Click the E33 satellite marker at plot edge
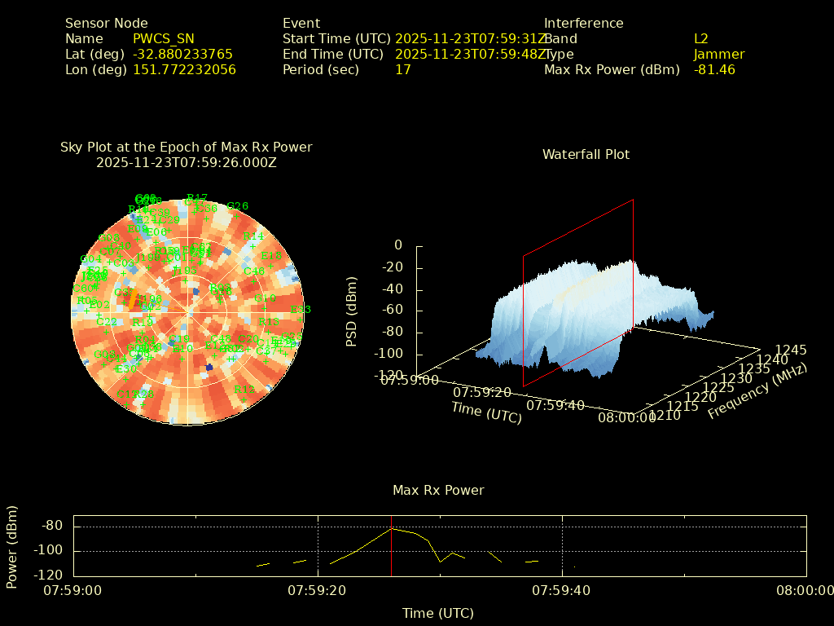This screenshot has width=834, height=626. [x=300, y=319]
